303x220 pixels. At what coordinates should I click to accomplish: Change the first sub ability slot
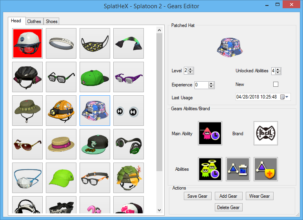coord(210,169)
